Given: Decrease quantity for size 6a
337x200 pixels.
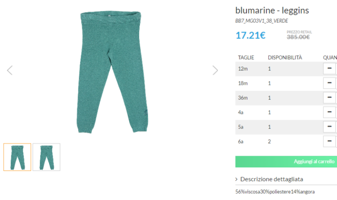Looking at the screenshot, I should pos(329,141).
